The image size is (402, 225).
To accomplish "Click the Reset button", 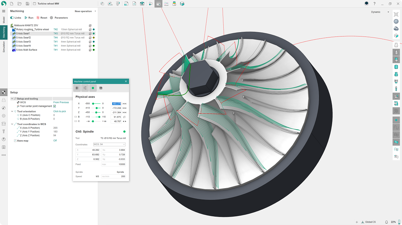I will click(42, 18).
